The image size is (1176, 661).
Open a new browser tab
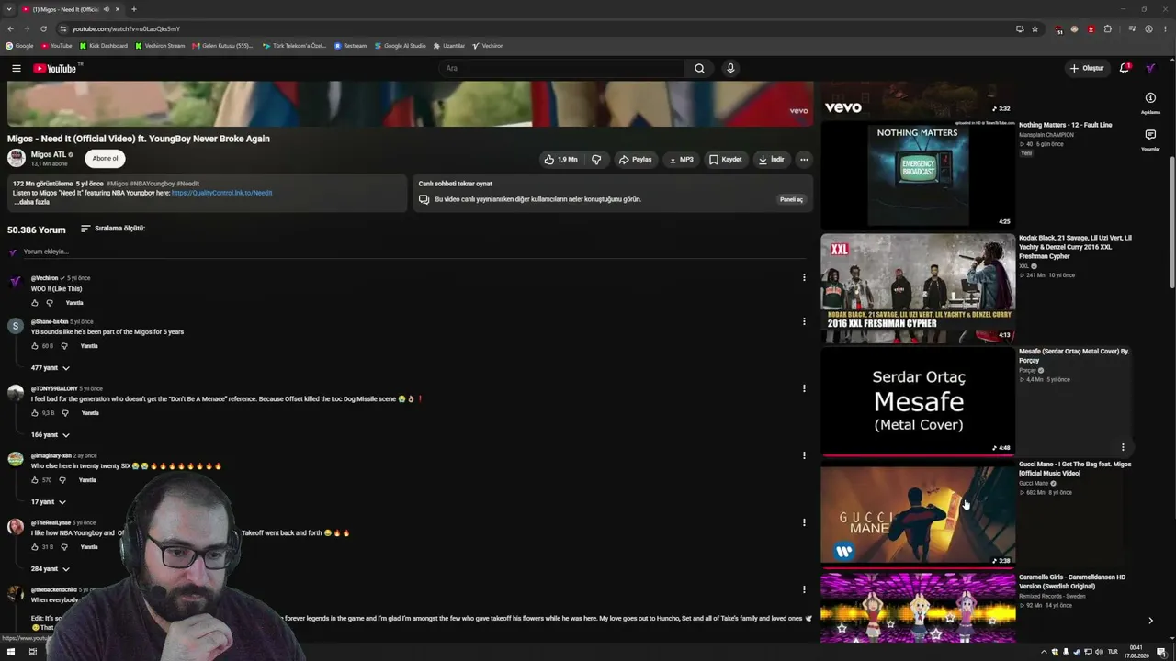click(133, 9)
